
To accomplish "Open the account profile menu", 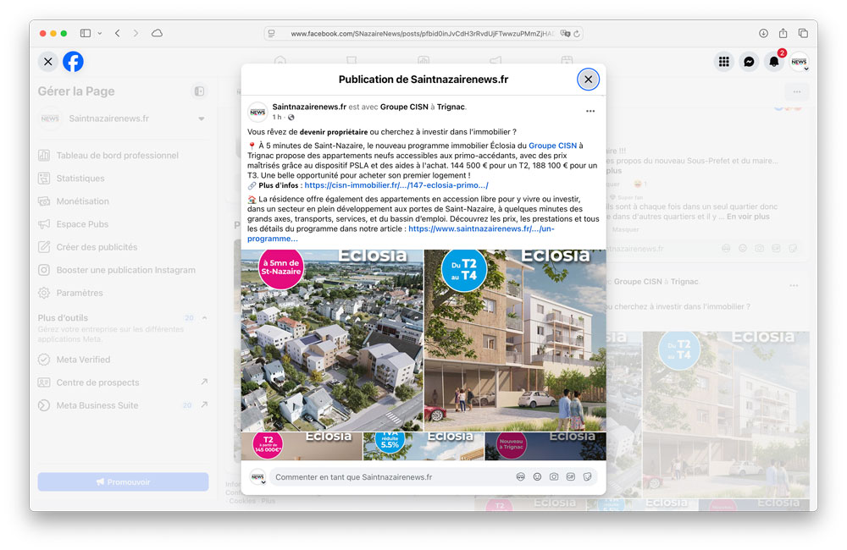I will pos(799,62).
